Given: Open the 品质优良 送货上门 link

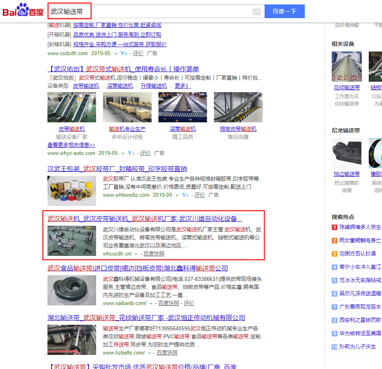Looking at the screenshot, I should (117, 35).
